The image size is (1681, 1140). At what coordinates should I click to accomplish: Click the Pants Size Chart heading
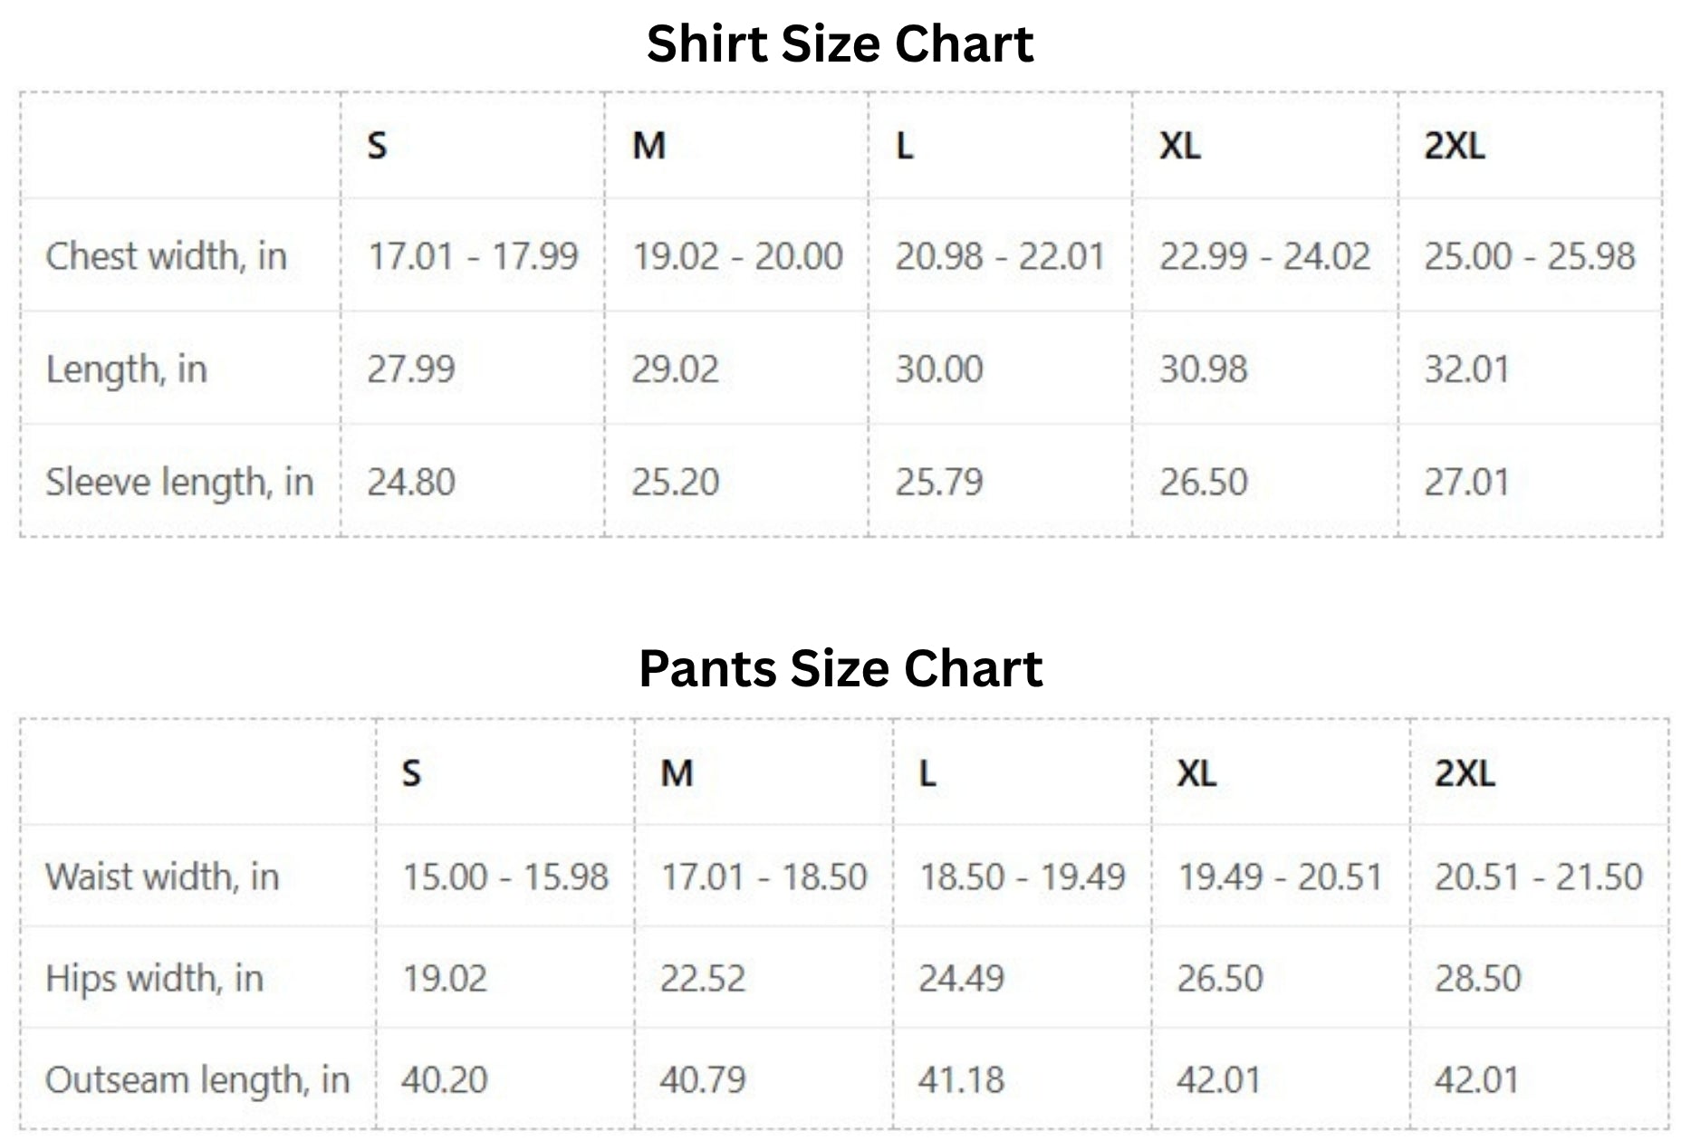(840, 669)
